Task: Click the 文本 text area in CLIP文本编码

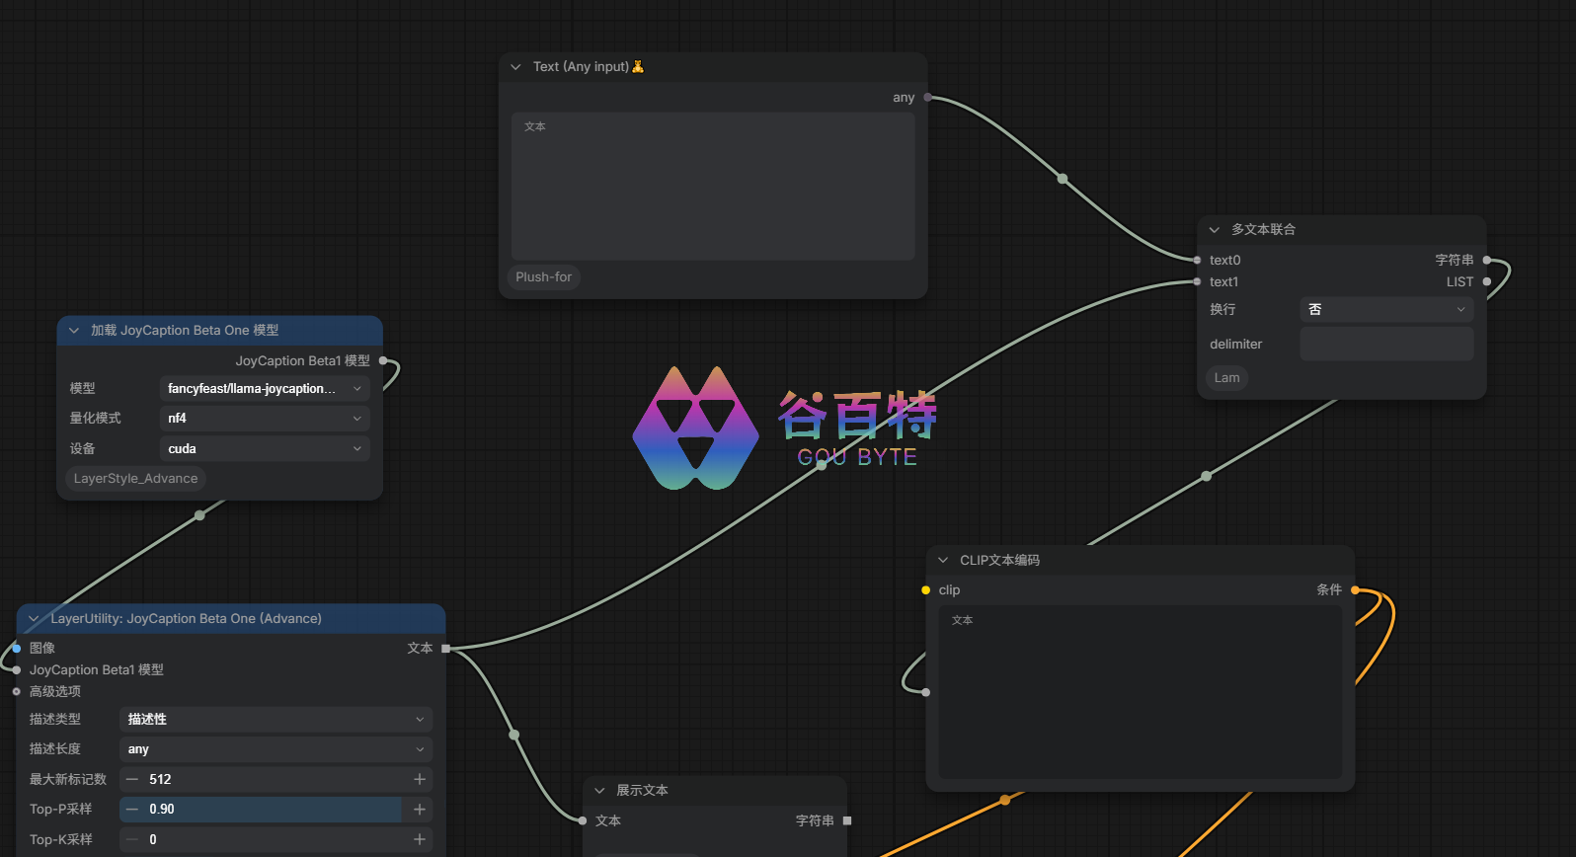Action: [x=1140, y=692]
